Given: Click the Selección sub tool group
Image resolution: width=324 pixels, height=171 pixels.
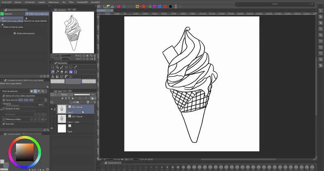Looking at the screenshot, I should pos(8,13).
